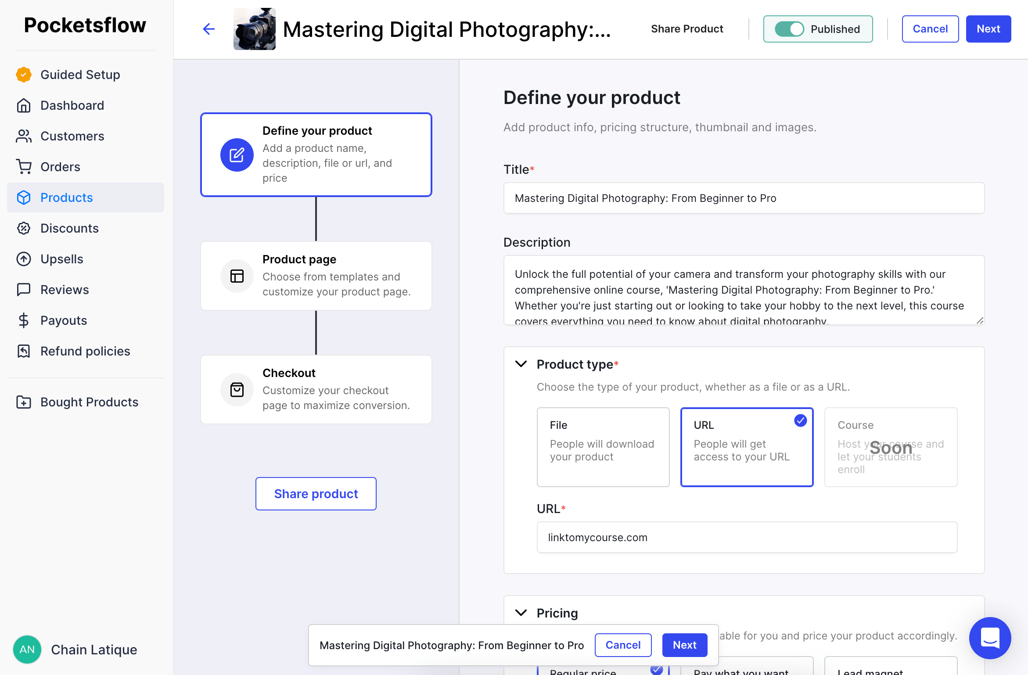Open Bought Products page
The height and width of the screenshot is (675, 1028).
86,402
